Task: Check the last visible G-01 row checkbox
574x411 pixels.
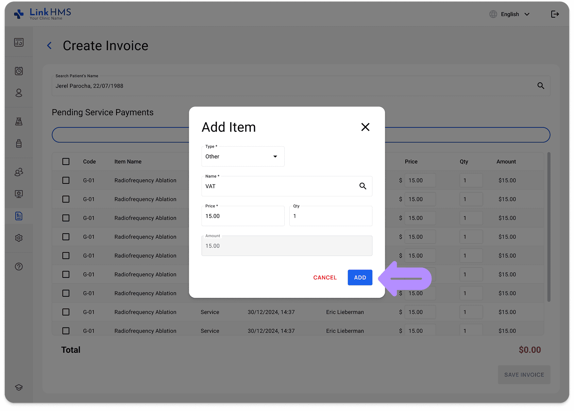Action: pyautogui.click(x=66, y=330)
